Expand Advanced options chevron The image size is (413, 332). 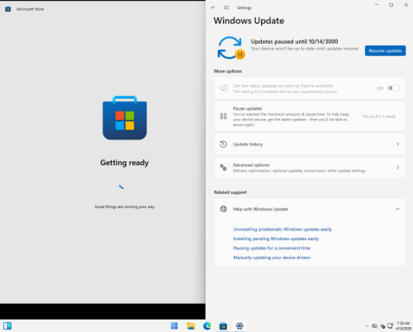click(x=397, y=168)
